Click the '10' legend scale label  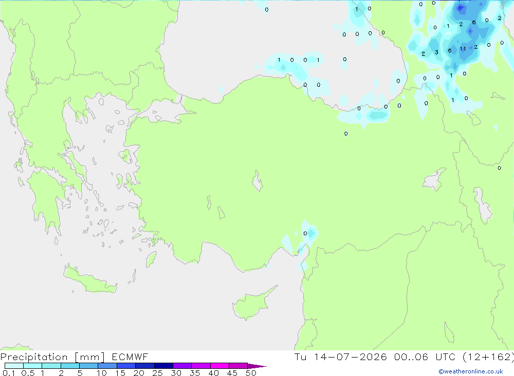(x=102, y=373)
